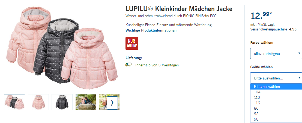Viewport: 302px width, 123px height.
Task: View the single pink jacket thumbnail
Action: tap(38, 102)
